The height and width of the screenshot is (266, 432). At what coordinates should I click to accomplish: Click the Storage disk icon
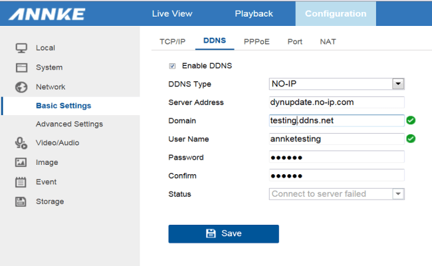click(x=21, y=201)
